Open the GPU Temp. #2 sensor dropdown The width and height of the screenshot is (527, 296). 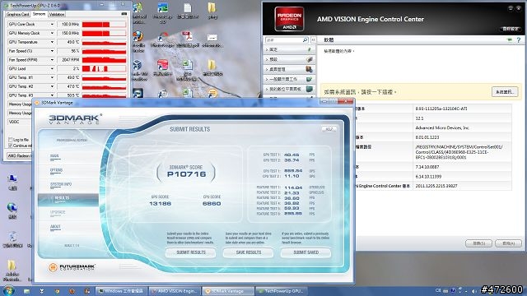tap(52, 86)
